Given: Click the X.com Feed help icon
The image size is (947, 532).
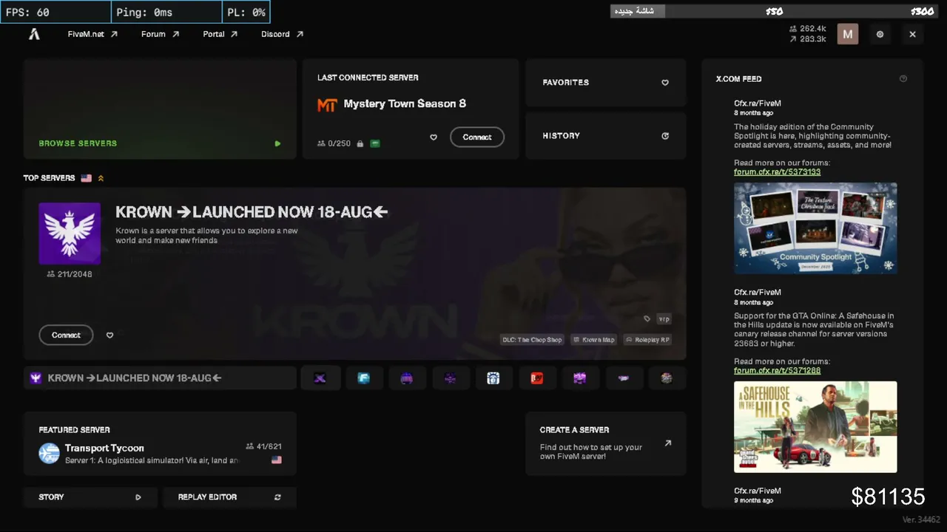Looking at the screenshot, I should pos(903,78).
